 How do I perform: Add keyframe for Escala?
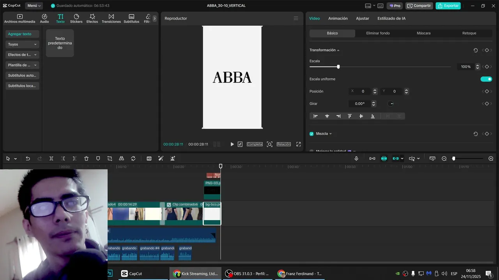[487, 67]
